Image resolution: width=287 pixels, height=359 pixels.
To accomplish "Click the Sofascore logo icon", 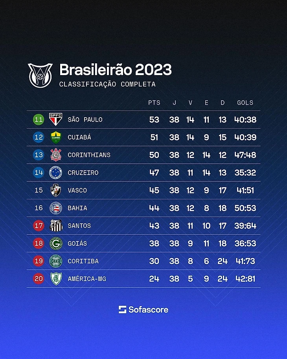I will (123, 309).
